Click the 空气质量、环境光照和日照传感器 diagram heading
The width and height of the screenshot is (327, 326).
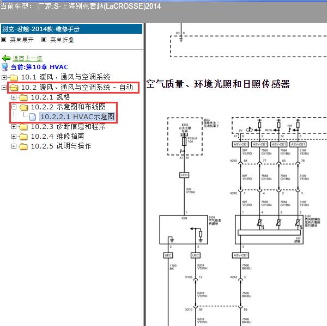(218, 84)
